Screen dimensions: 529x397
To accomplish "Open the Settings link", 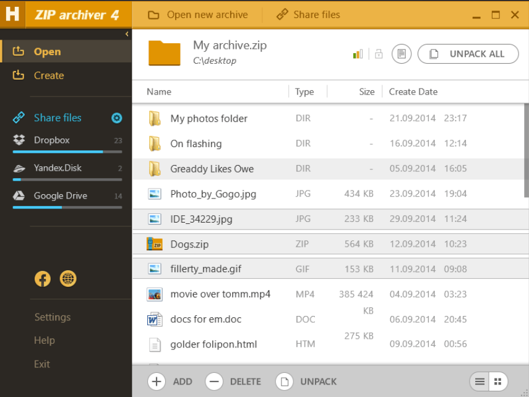I will click(52, 317).
